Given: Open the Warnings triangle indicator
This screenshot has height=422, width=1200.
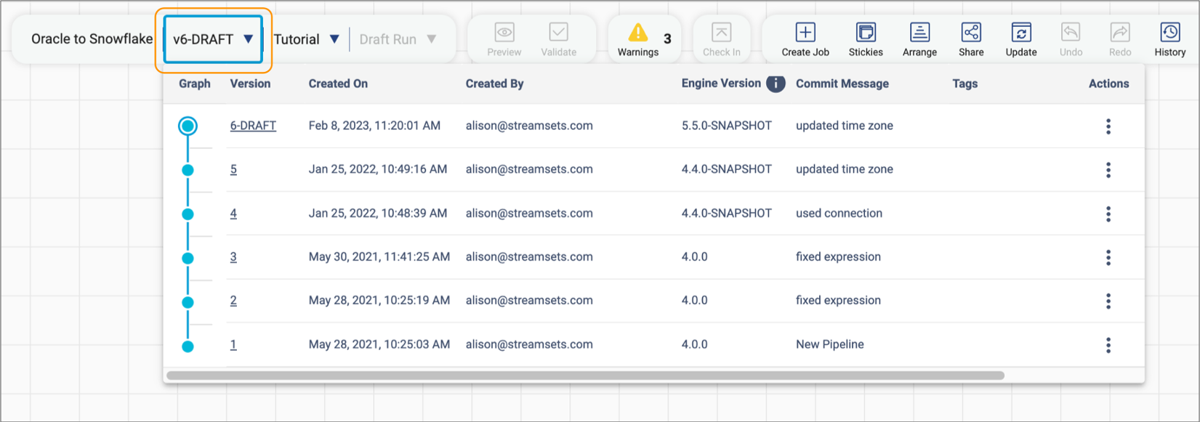Looking at the screenshot, I should pyautogui.click(x=638, y=32).
